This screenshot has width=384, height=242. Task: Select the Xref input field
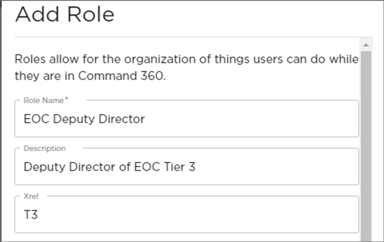pos(218,214)
